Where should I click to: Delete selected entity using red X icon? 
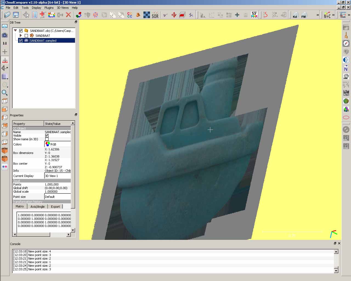(x=69, y=15)
